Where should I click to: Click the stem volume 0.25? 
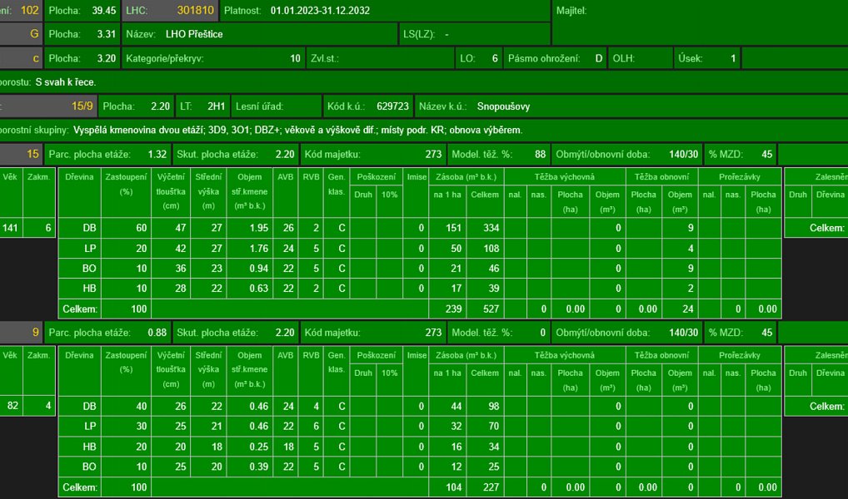(x=259, y=447)
